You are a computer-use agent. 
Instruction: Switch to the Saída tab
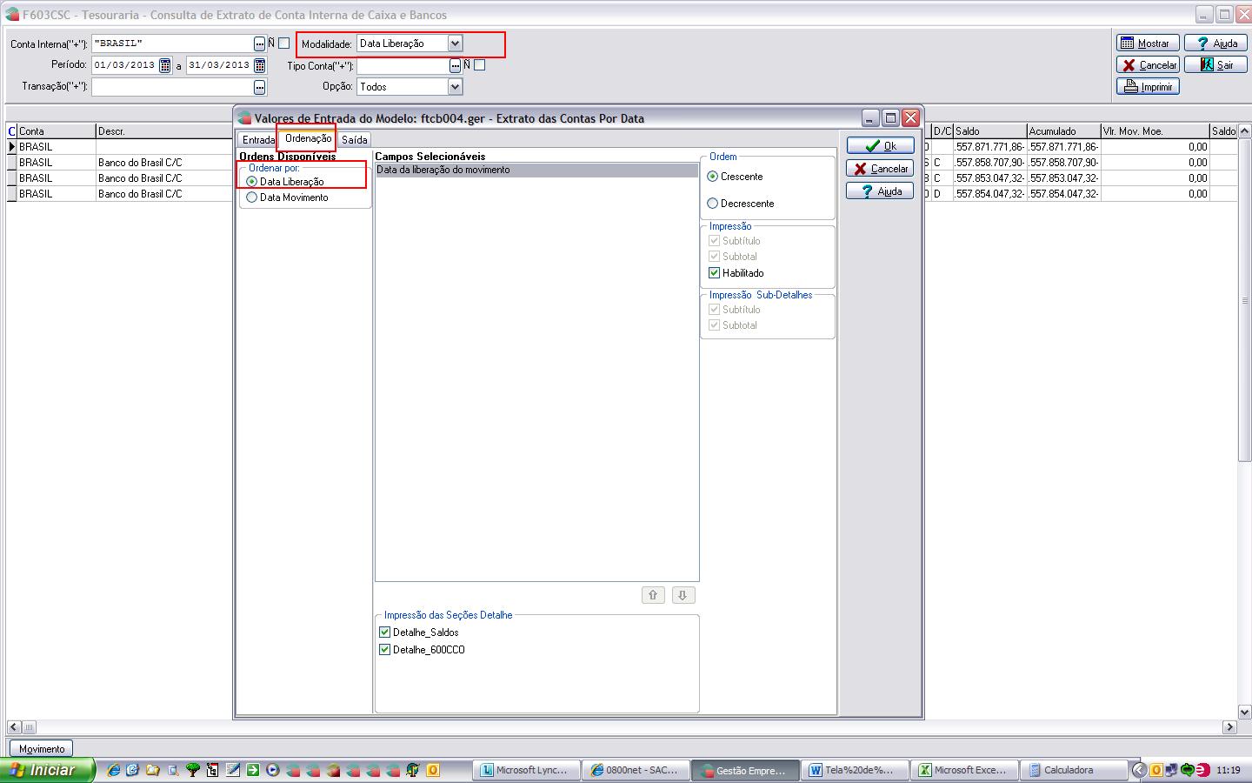354,140
